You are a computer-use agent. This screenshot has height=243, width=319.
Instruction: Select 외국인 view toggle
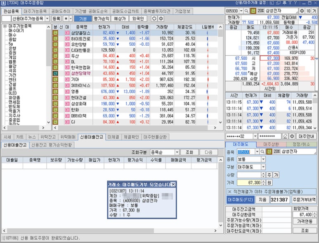[x=138, y=19]
